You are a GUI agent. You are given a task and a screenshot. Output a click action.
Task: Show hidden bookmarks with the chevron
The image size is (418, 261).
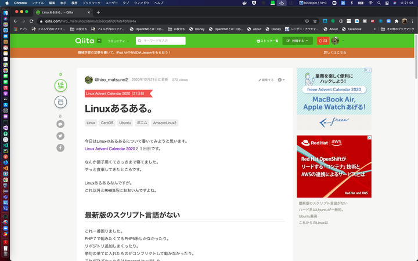(374, 29)
